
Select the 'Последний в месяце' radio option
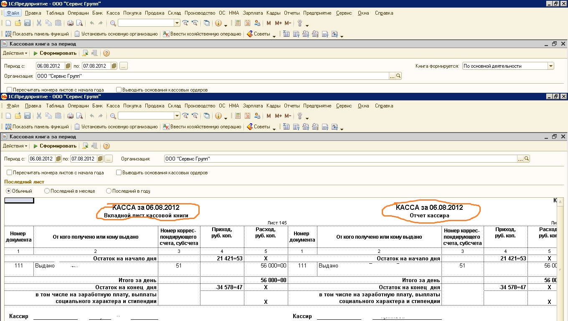(x=47, y=191)
